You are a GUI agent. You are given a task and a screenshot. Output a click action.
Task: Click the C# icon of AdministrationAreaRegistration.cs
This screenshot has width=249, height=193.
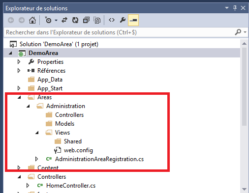[x=49, y=159]
